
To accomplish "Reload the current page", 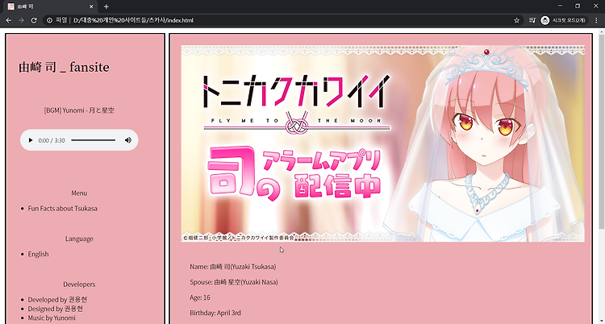I will click(x=34, y=20).
